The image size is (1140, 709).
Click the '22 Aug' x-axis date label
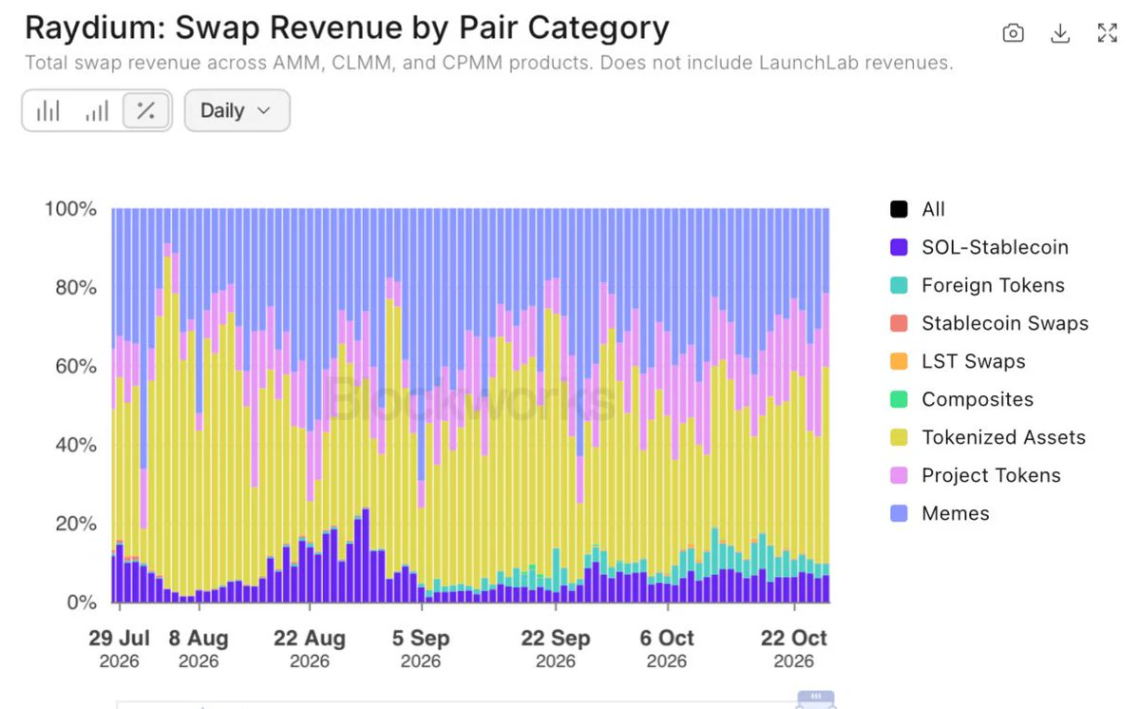[x=310, y=639]
